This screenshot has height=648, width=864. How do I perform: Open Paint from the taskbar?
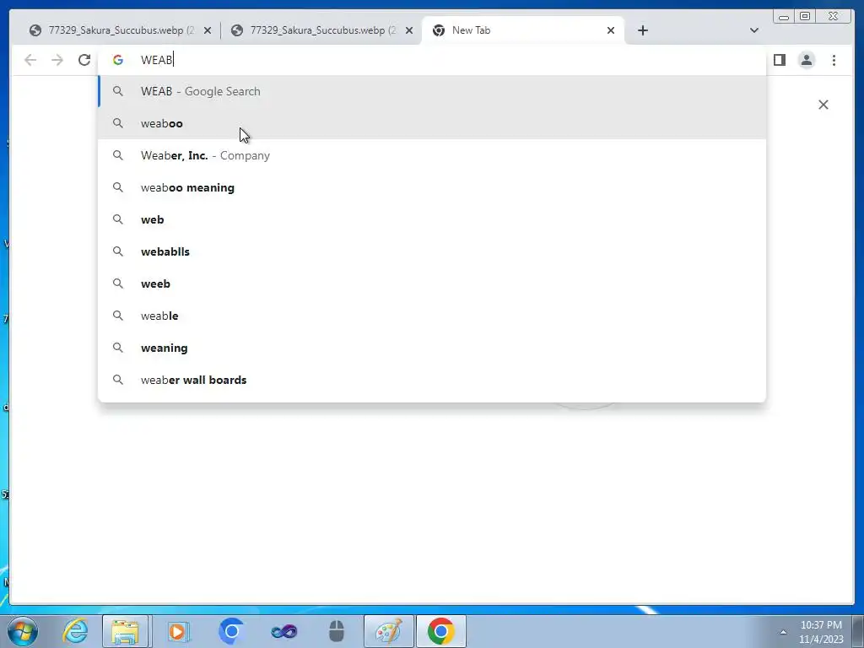[x=388, y=631]
